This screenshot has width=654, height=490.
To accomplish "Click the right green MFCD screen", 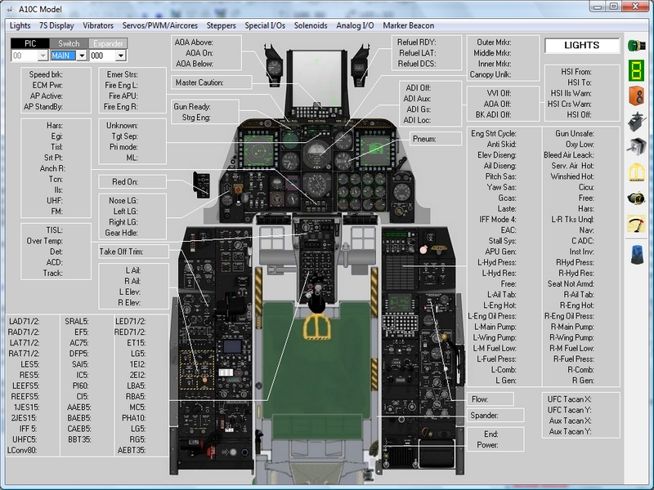I will [x=375, y=150].
